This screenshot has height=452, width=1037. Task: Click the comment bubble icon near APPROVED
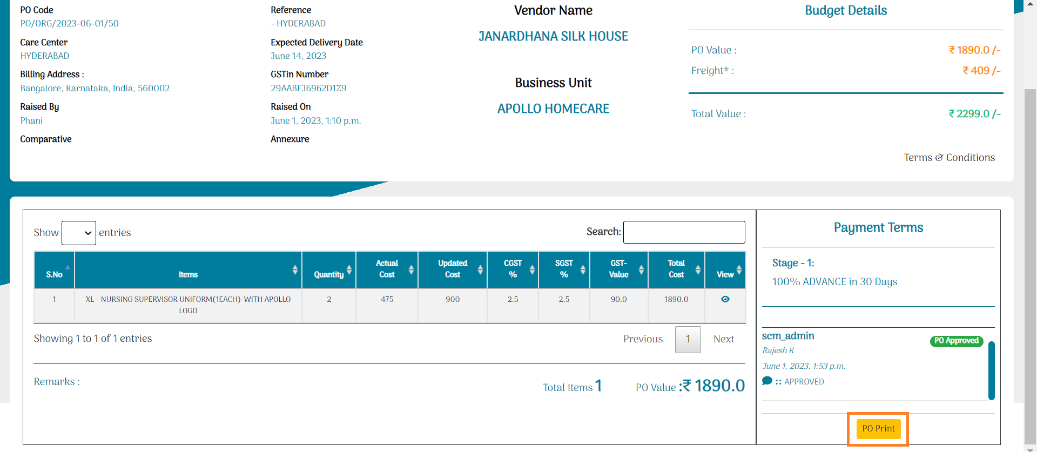pos(766,381)
